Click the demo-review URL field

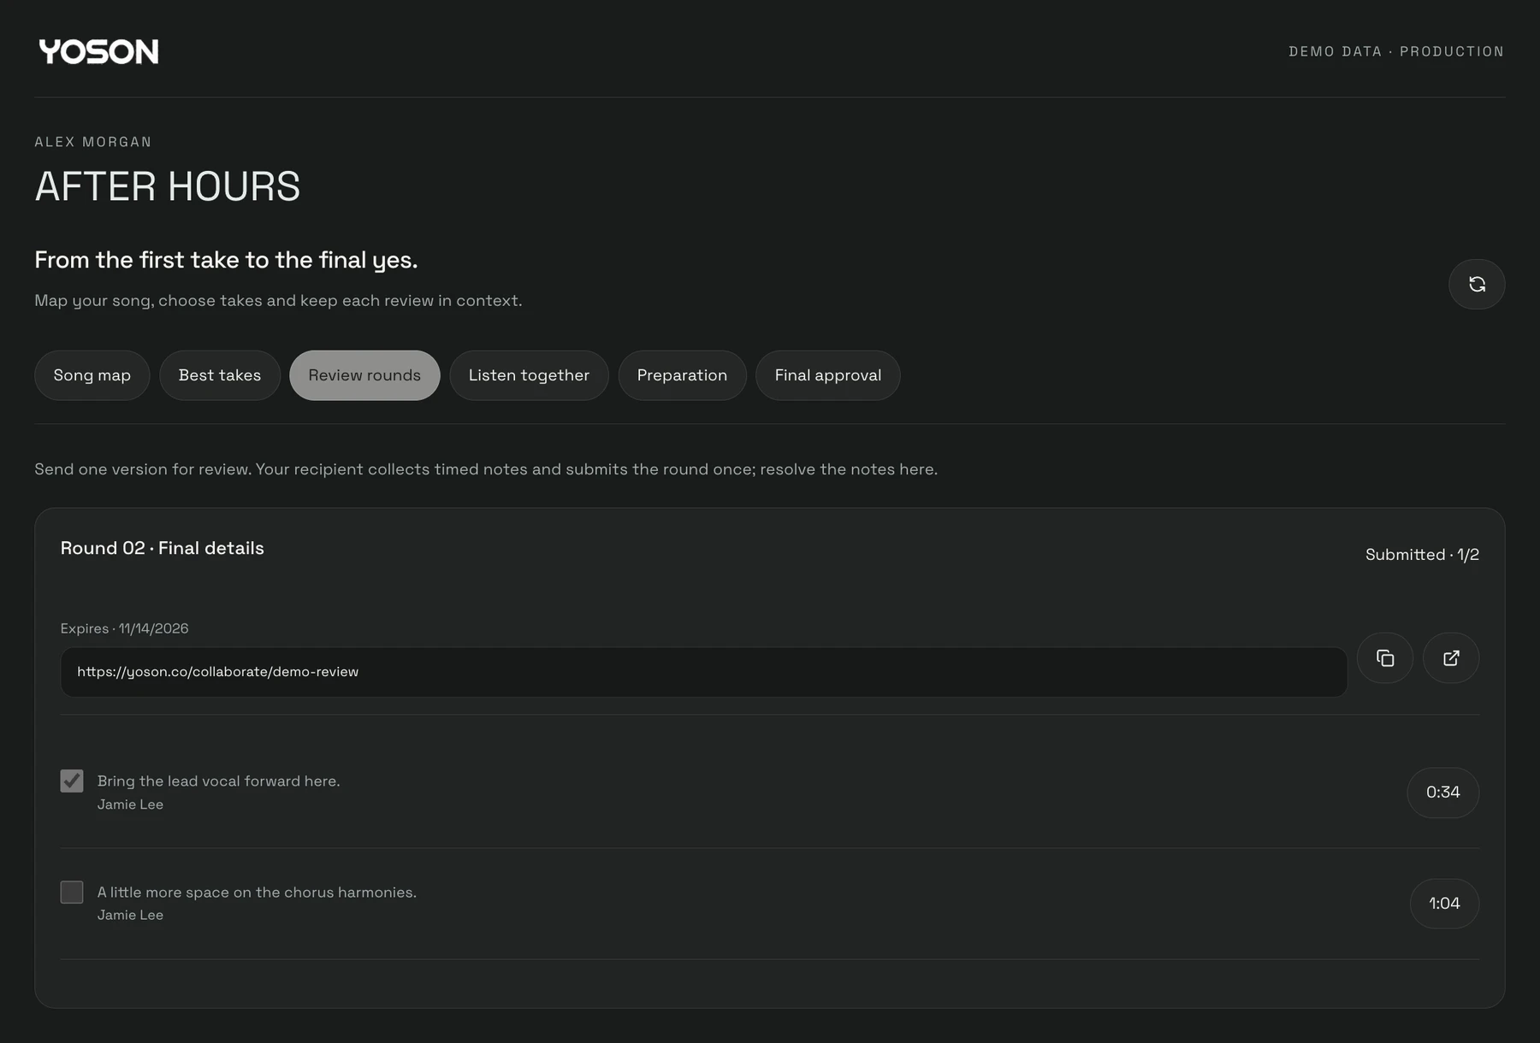[703, 672]
